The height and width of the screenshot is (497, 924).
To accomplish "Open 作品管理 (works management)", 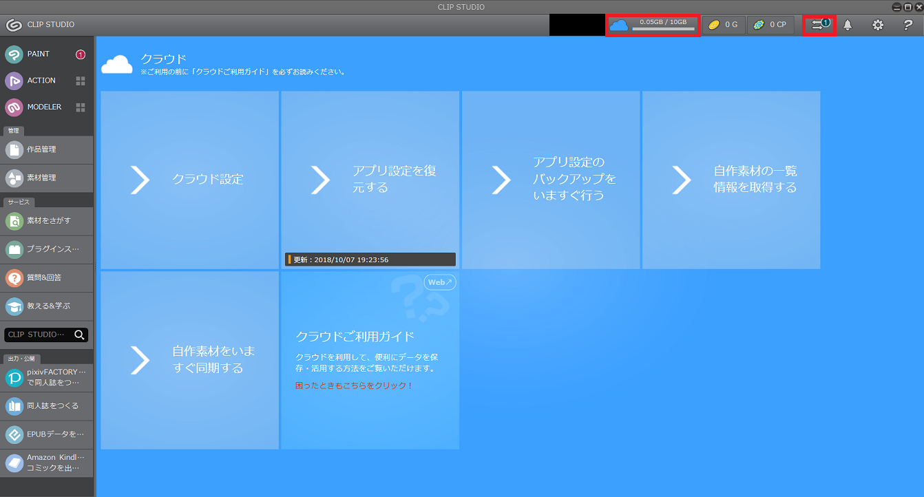I will point(47,149).
